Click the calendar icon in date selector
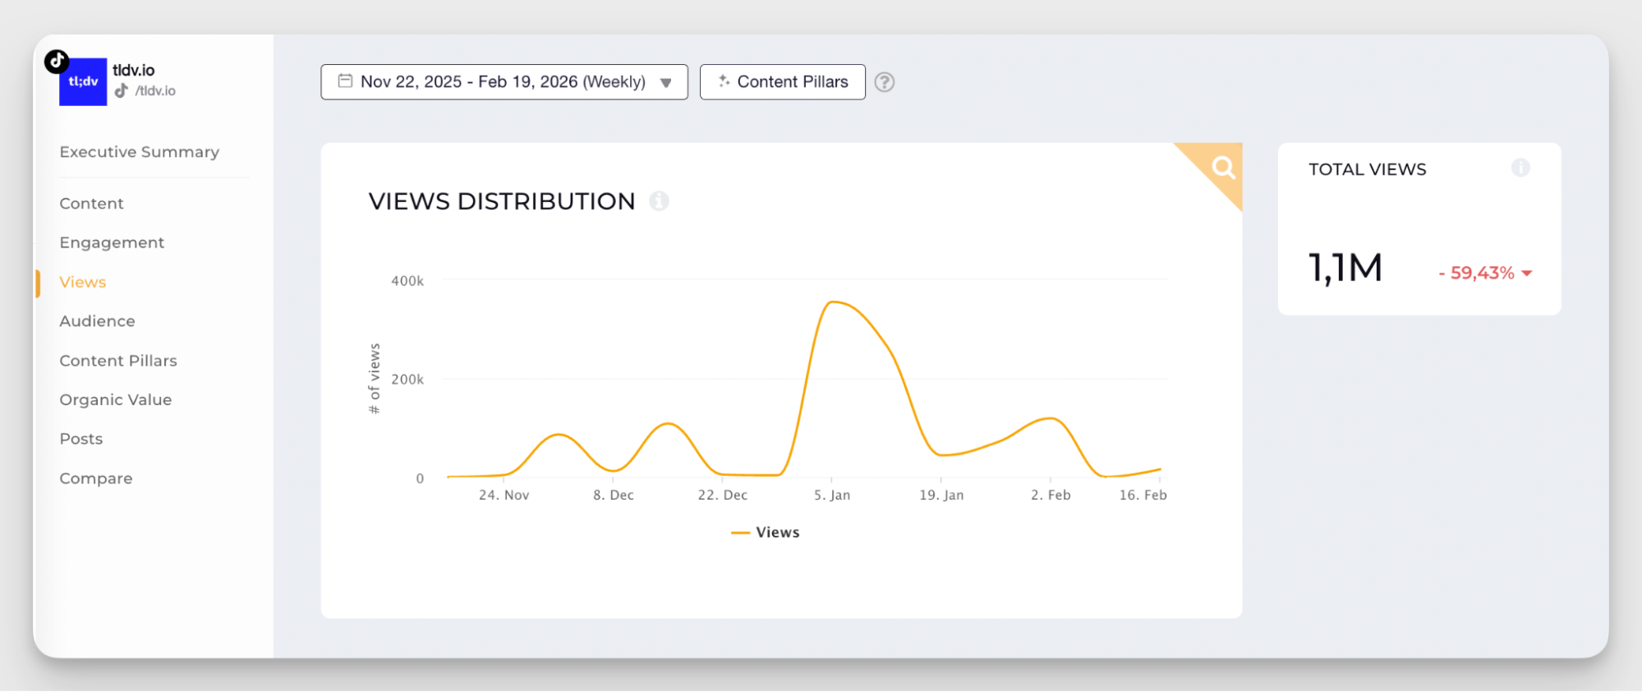This screenshot has height=692, width=1642. coord(346,81)
